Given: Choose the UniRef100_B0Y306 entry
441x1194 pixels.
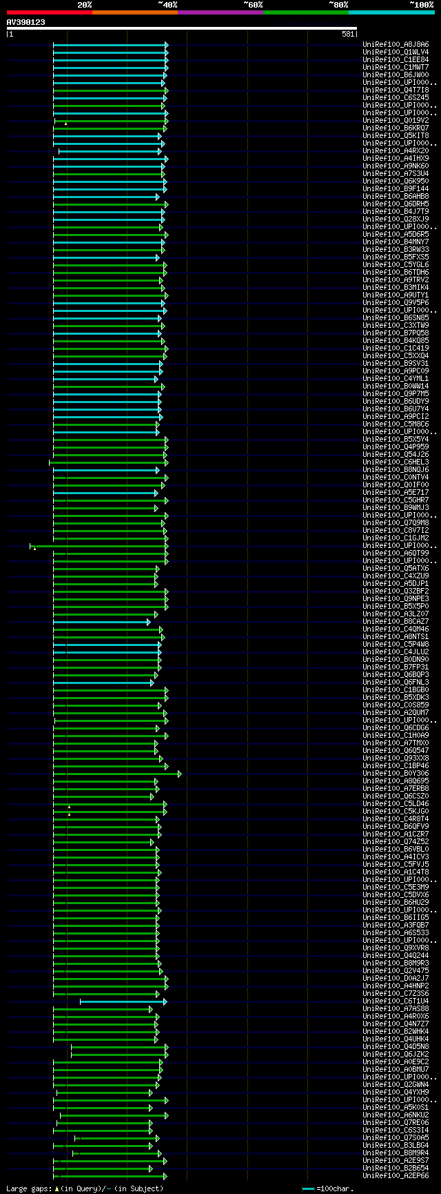Looking at the screenshot, I should pos(396,774).
